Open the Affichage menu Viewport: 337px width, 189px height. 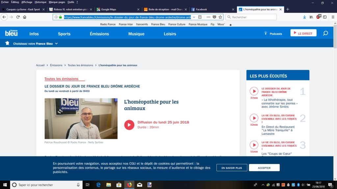point(27,2)
